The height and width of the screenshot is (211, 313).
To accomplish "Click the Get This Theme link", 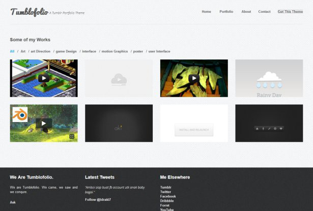I will click(290, 12).
